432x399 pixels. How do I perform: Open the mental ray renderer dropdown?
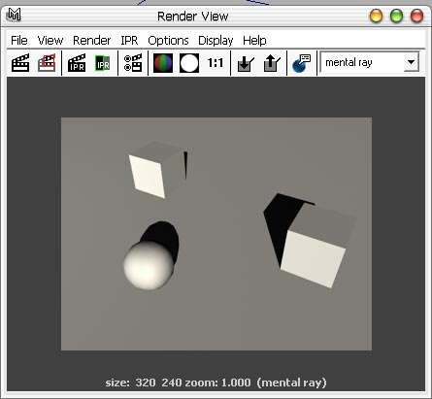click(x=370, y=62)
